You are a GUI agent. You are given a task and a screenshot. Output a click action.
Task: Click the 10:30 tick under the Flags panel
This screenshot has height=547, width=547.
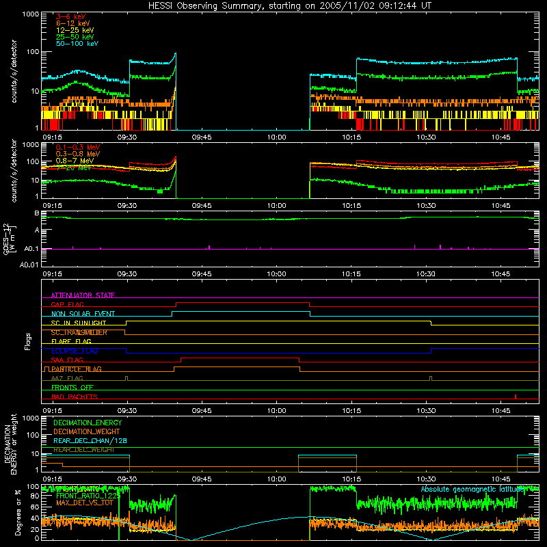coord(426,411)
